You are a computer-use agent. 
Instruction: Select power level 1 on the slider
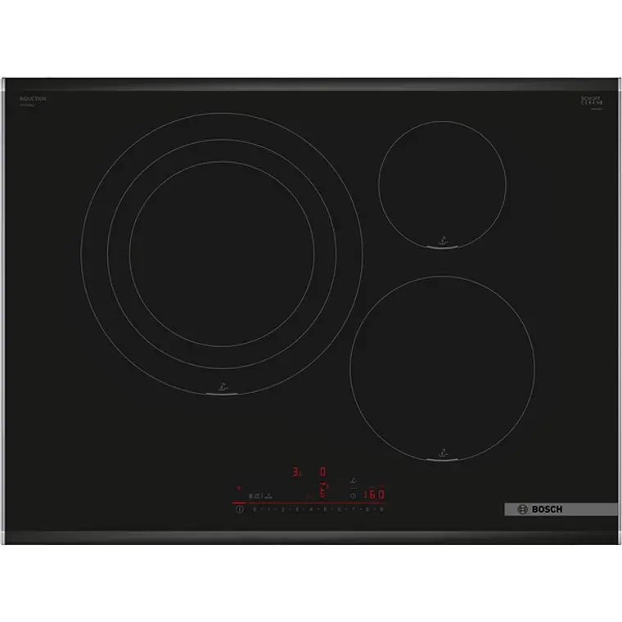[268, 509]
